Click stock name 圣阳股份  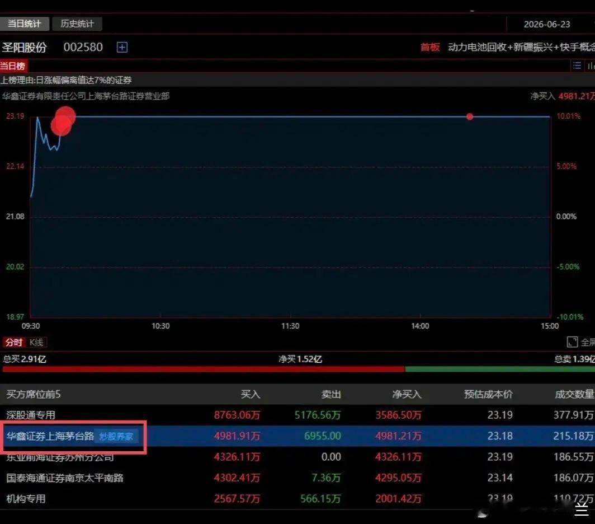click(24, 48)
